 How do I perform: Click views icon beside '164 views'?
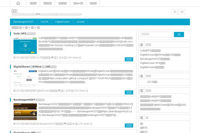(x=62, y=58)
